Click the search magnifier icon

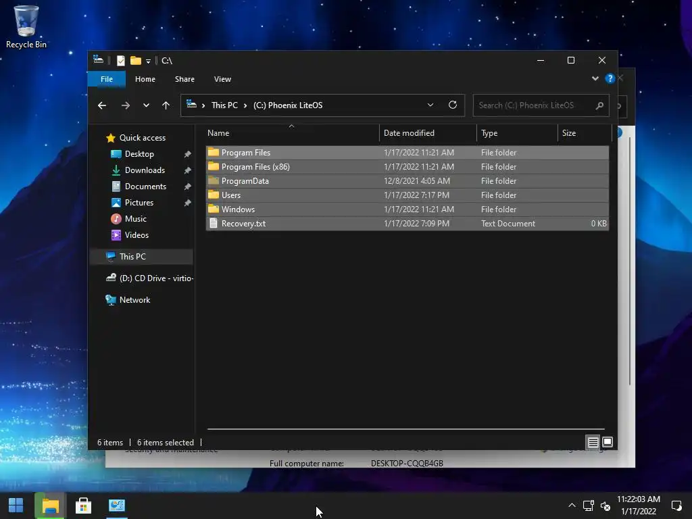coord(599,105)
